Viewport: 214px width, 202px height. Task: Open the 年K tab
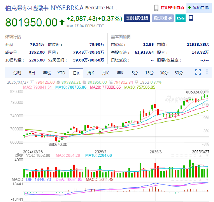(x=120, y=73)
